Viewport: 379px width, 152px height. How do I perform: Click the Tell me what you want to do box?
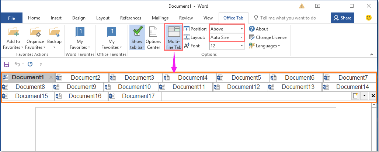[x=285, y=18]
